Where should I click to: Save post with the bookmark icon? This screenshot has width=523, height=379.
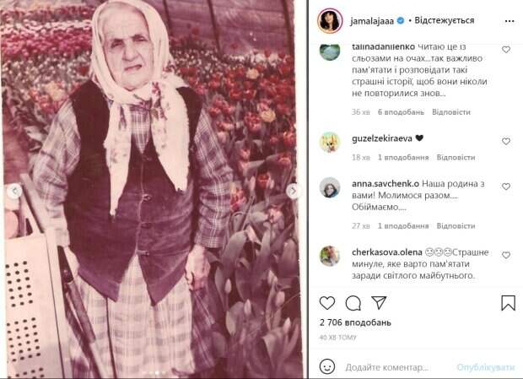point(508,303)
